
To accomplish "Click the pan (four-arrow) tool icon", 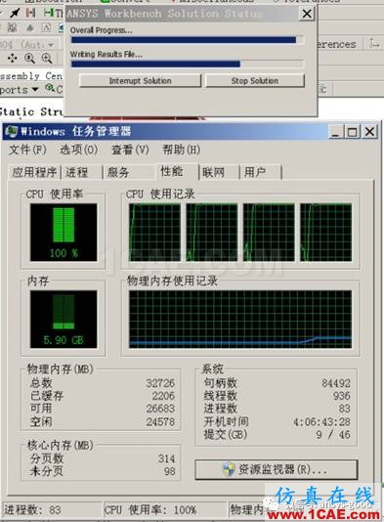I will click(13, 59).
